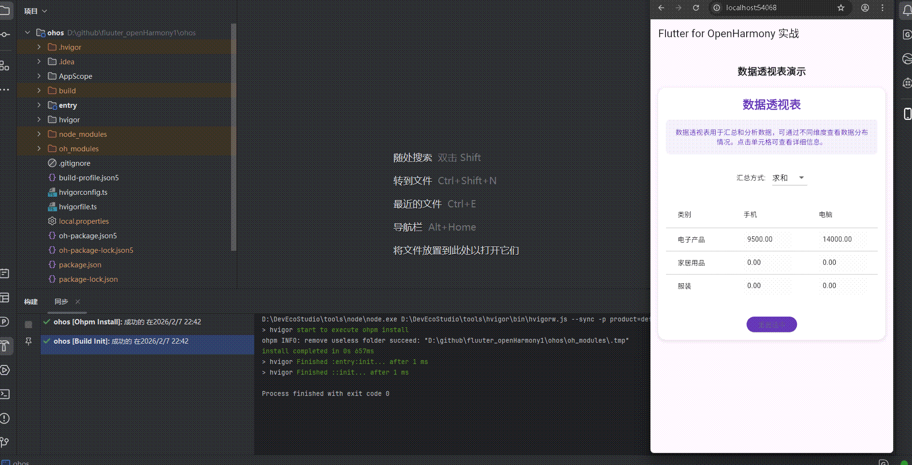Switch to the 同步 tab
Viewport: 912px width, 465px height.
pyautogui.click(x=61, y=302)
